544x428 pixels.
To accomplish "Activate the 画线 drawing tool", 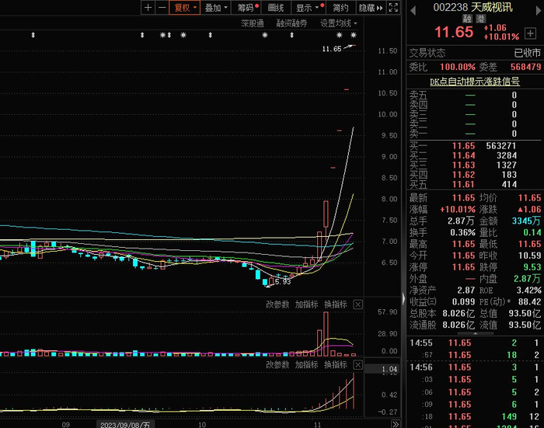I will [276, 8].
